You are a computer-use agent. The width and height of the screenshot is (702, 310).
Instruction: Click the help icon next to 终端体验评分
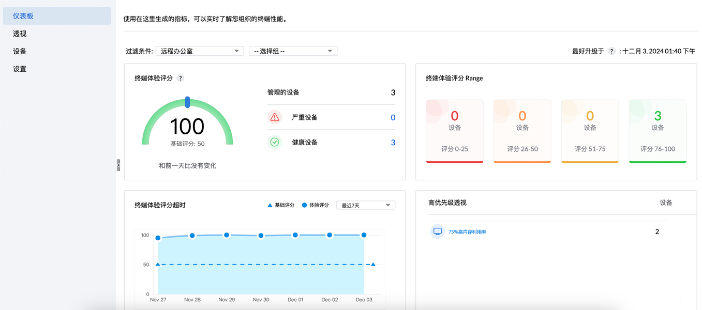(180, 78)
